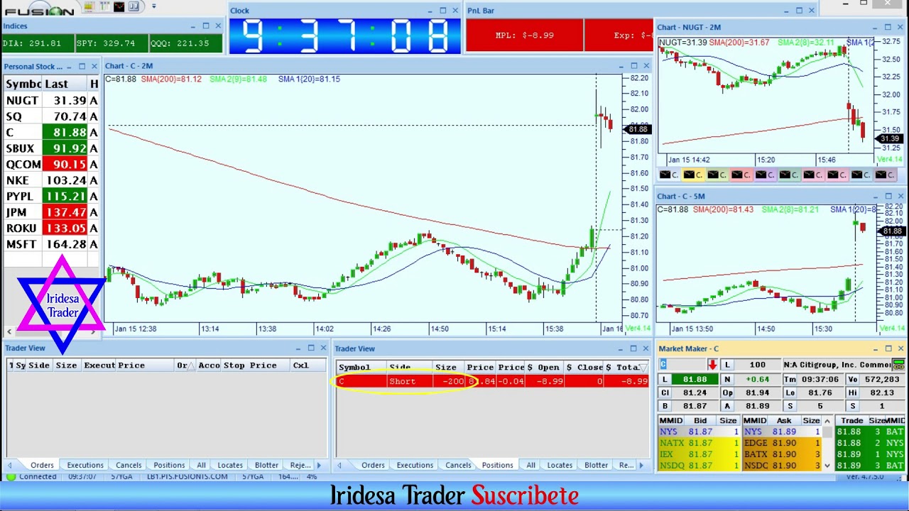The height and width of the screenshot is (511, 909).
Task: Select QCOM row in Personal Stock list
Action: point(51,165)
